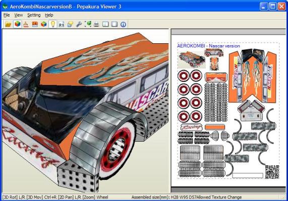Click the brush animation toolbar icon

pyautogui.click(x=26, y=24)
